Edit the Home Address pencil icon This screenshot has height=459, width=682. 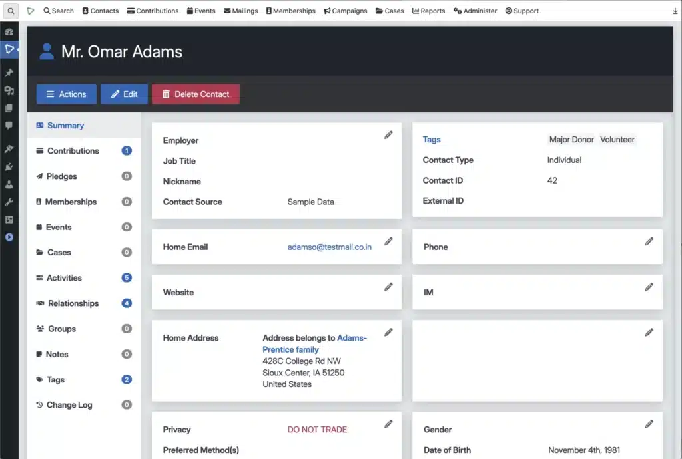pos(389,332)
